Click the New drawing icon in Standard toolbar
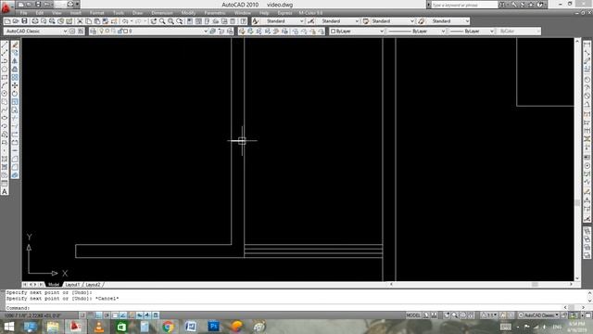The height and width of the screenshot is (334, 593). (7, 21)
